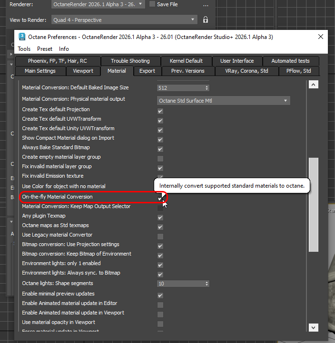Click the vertical scrollbar thumb
335x343 pixels.
pos(313,205)
